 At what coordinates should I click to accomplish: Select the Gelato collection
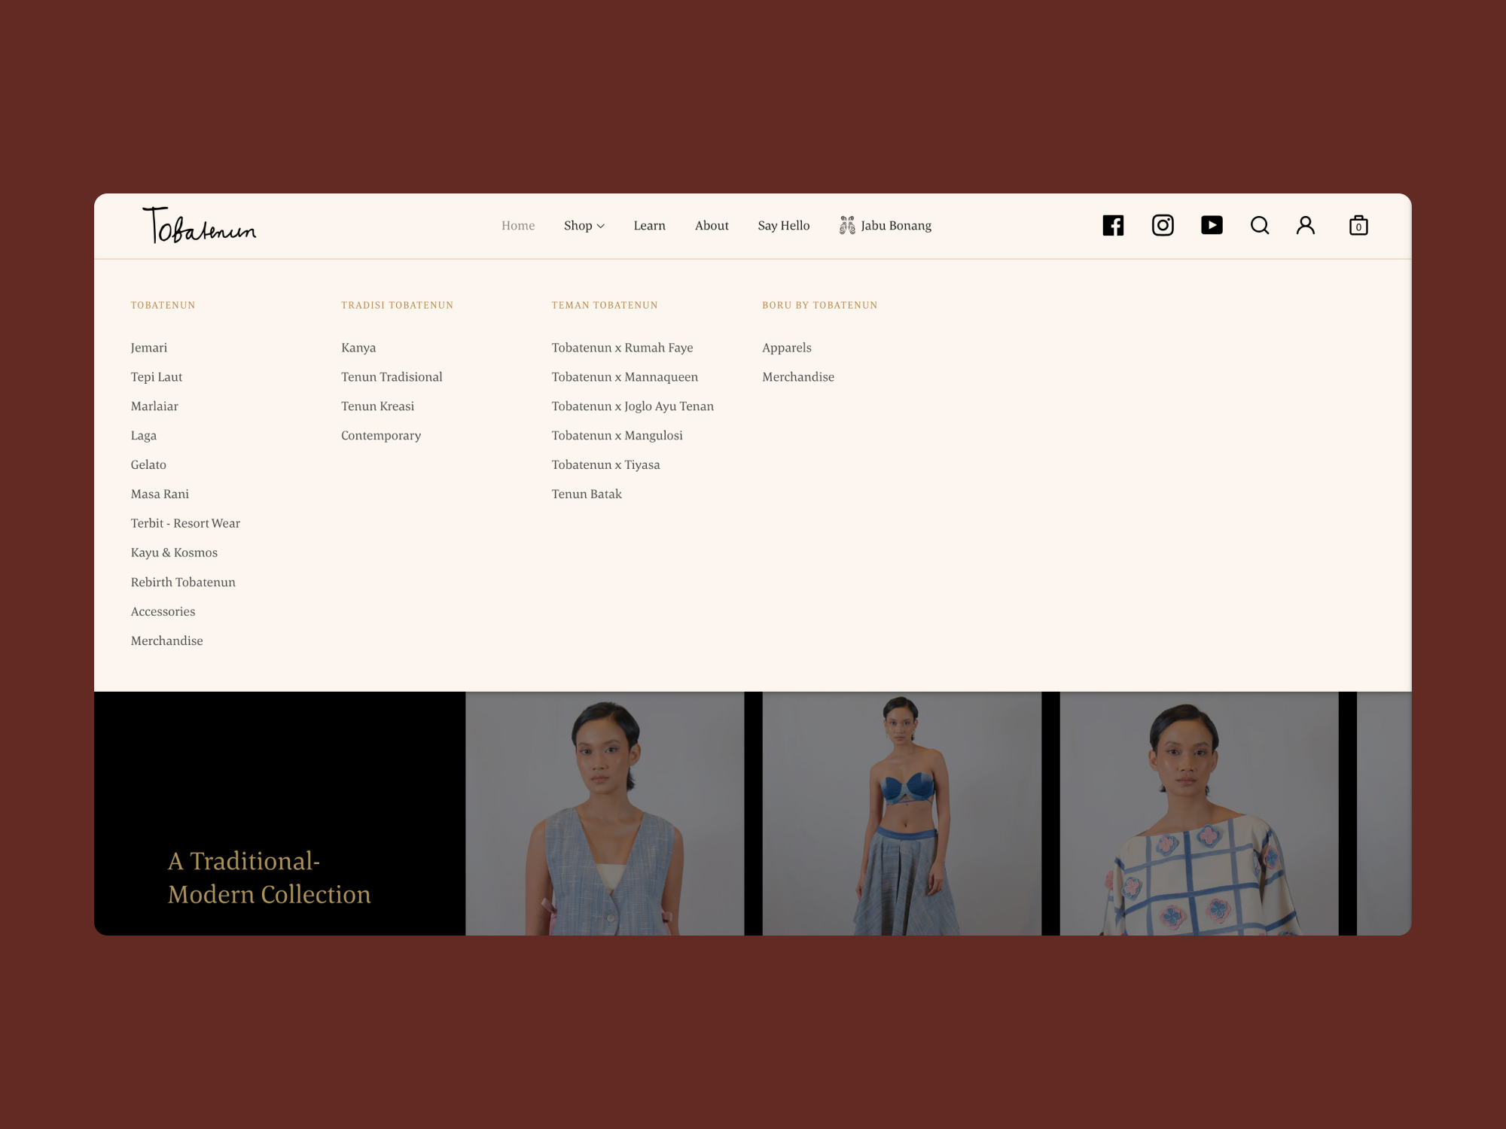point(148,465)
